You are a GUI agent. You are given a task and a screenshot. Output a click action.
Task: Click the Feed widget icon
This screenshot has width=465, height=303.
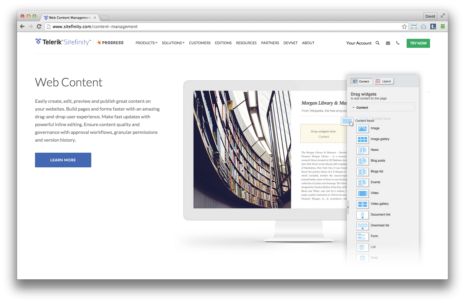pyautogui.click(x=362, y=258)
